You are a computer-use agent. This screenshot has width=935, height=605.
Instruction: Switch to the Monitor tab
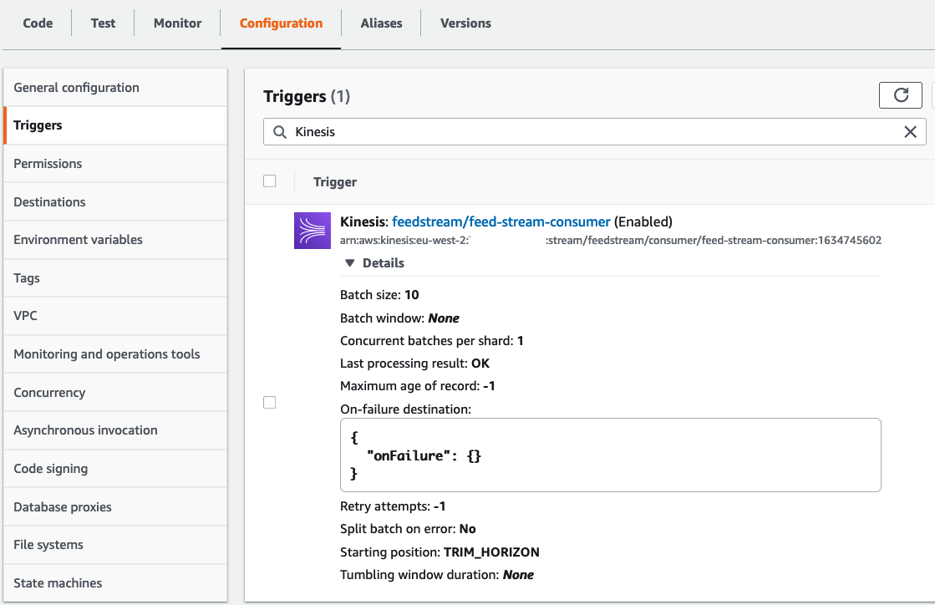[x=178, y=23]
